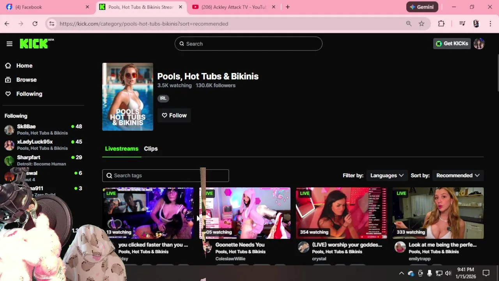Click the category cover image
This screenshot has height=281, width=499.
(x=127, y=97)
